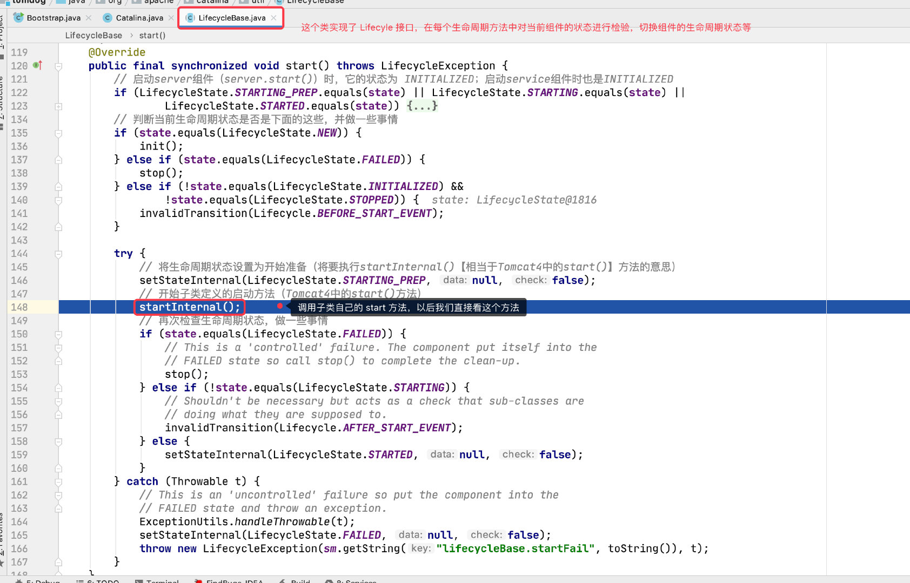Open the Build tool window
This screenshot has height=583, width=910.
click(x=295, y=581)
